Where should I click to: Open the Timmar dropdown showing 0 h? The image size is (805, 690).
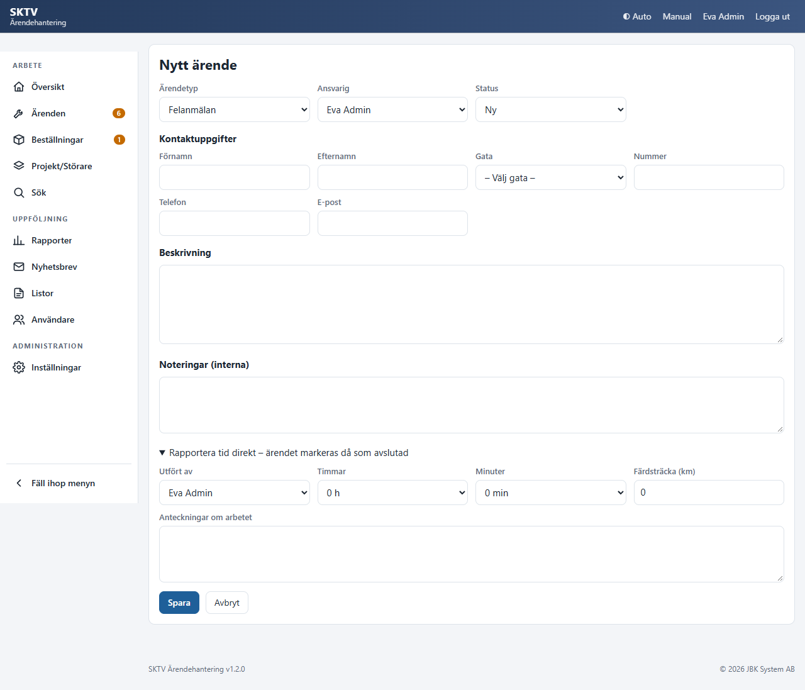(392, 492)
